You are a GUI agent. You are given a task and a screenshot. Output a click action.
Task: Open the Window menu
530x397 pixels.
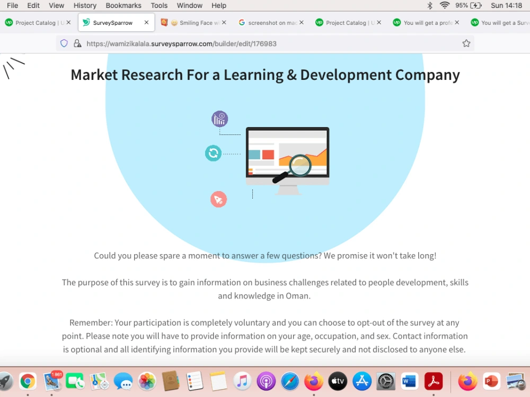pyautogui.click(x=189, y=5)
